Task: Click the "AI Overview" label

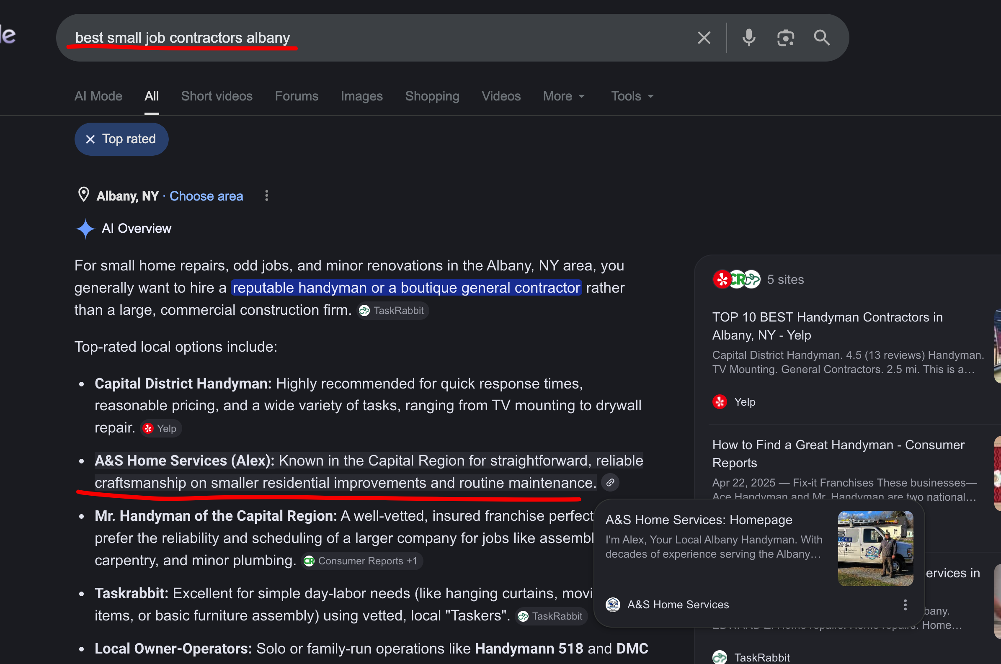Action: (137, 229)
